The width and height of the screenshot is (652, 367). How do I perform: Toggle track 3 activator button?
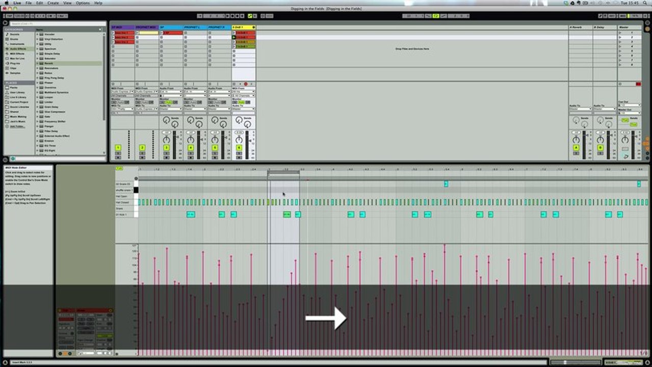[166, 148]
